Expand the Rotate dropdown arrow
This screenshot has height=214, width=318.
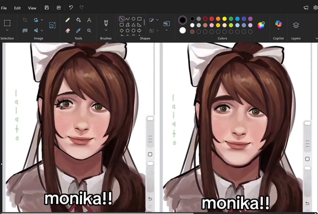[x=42, y=20]
